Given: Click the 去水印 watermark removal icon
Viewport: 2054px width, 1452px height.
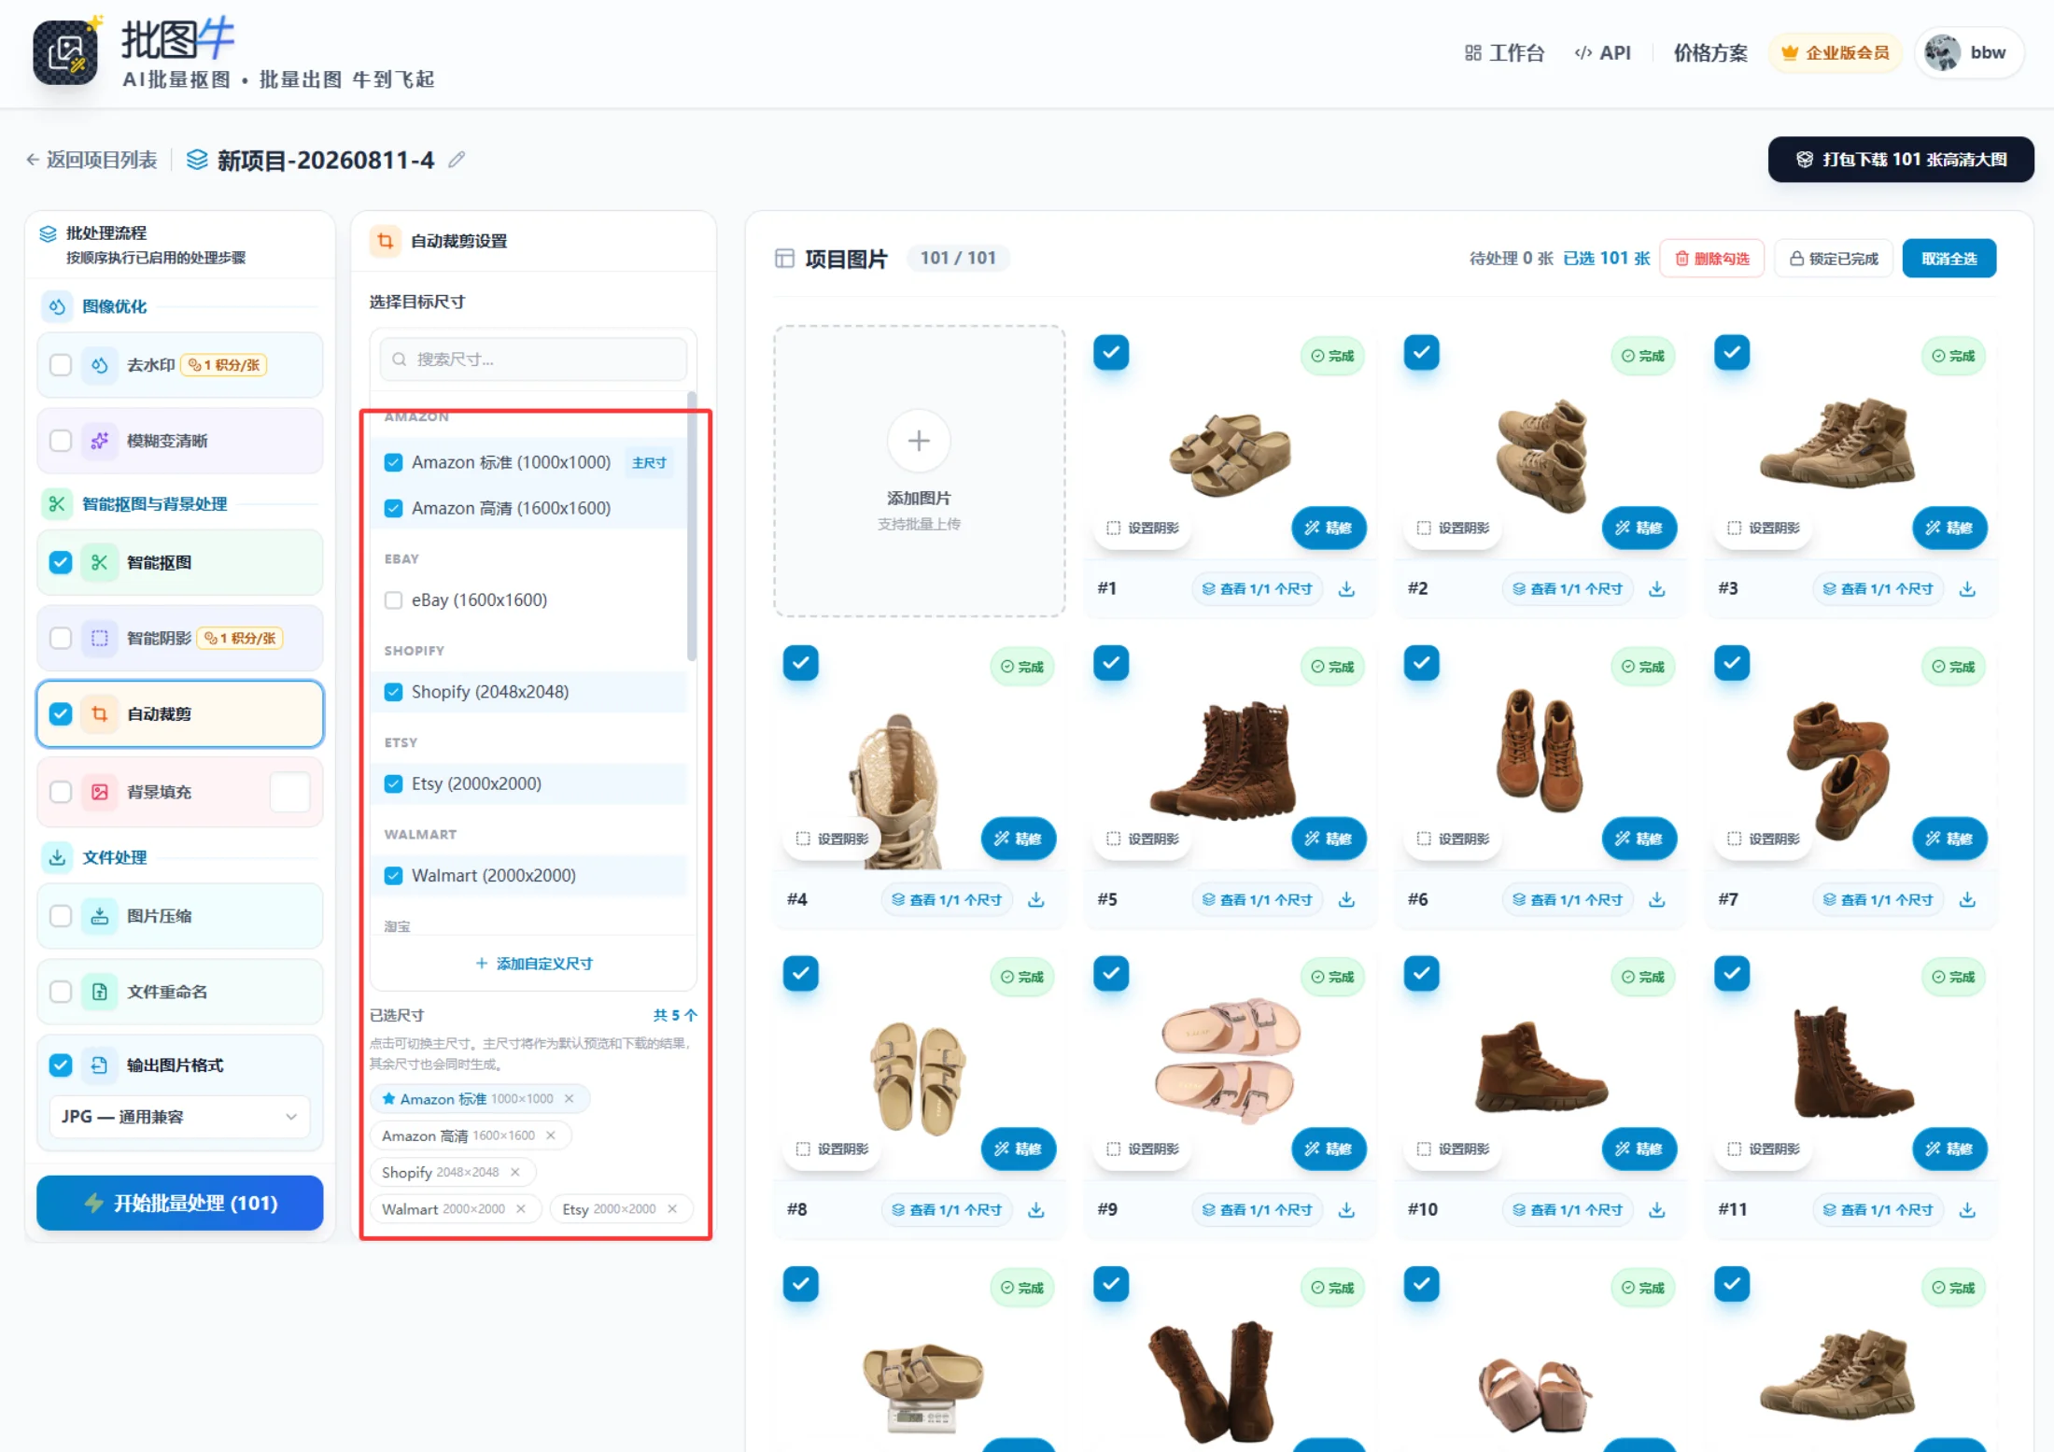Looking at the screenshot, I should pyautogui.click(x=99, y=365).
